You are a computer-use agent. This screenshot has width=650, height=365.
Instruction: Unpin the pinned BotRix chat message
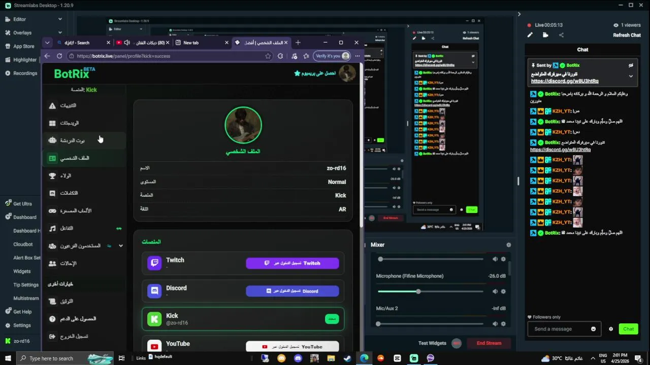[x=631, y=65]
